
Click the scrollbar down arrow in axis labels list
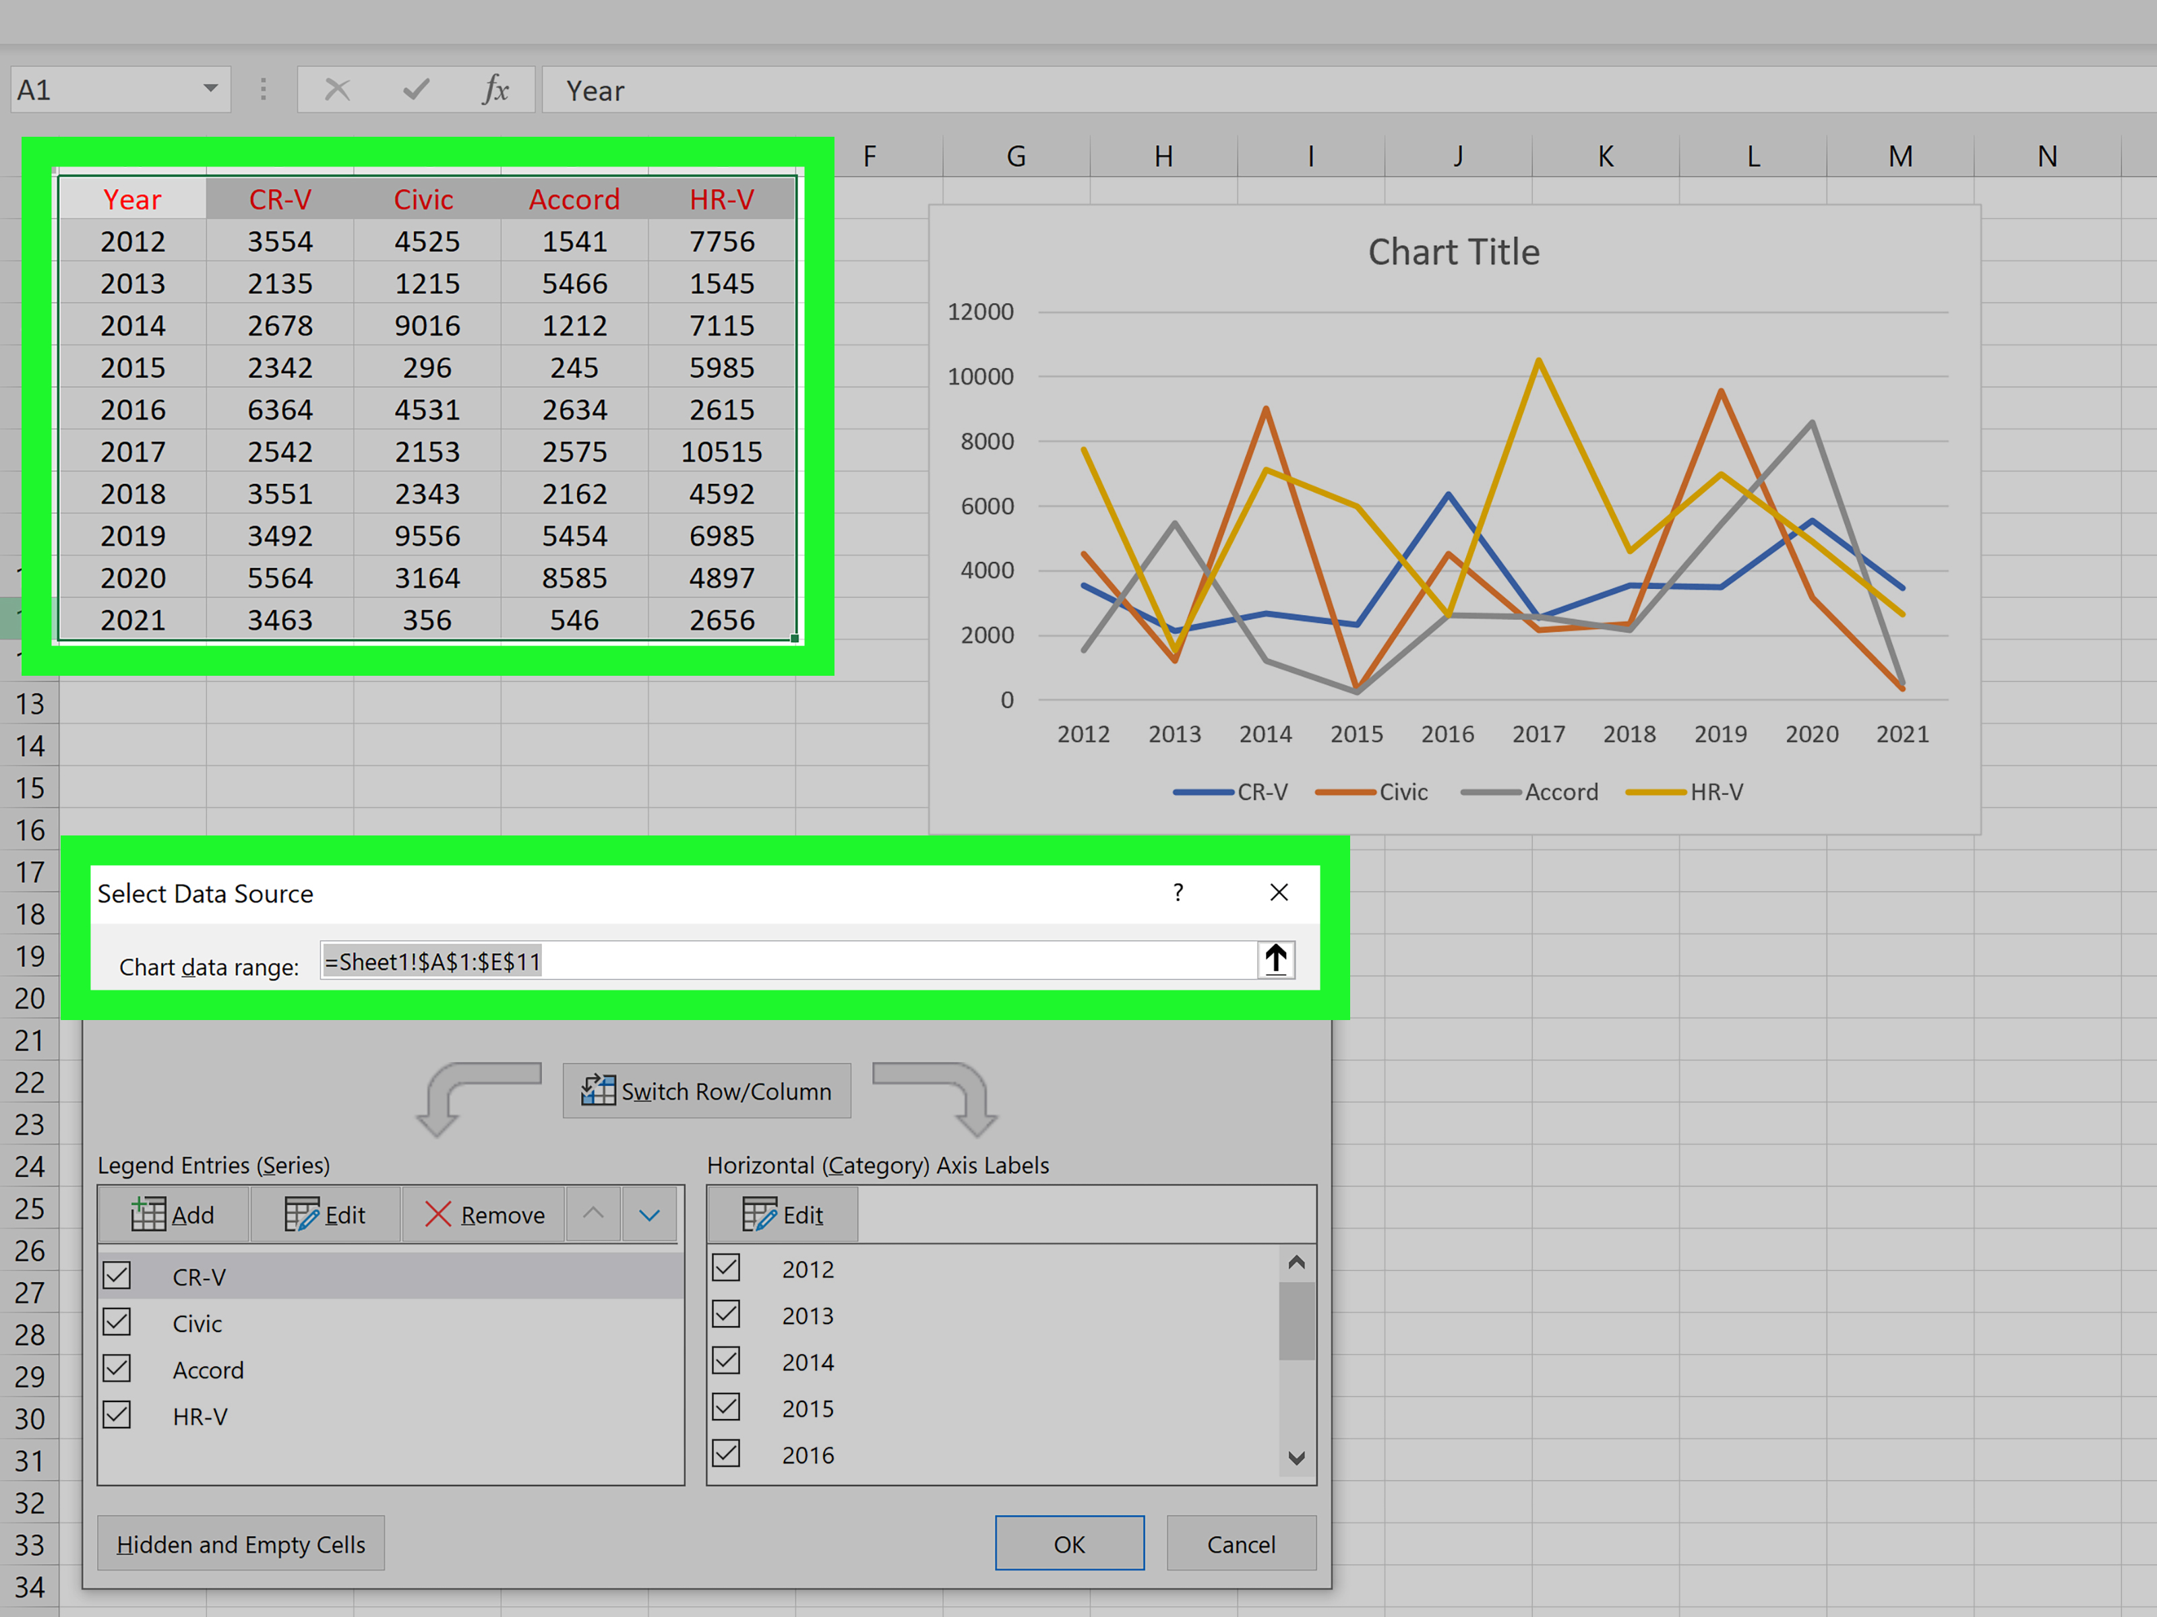(1297, 1457)
